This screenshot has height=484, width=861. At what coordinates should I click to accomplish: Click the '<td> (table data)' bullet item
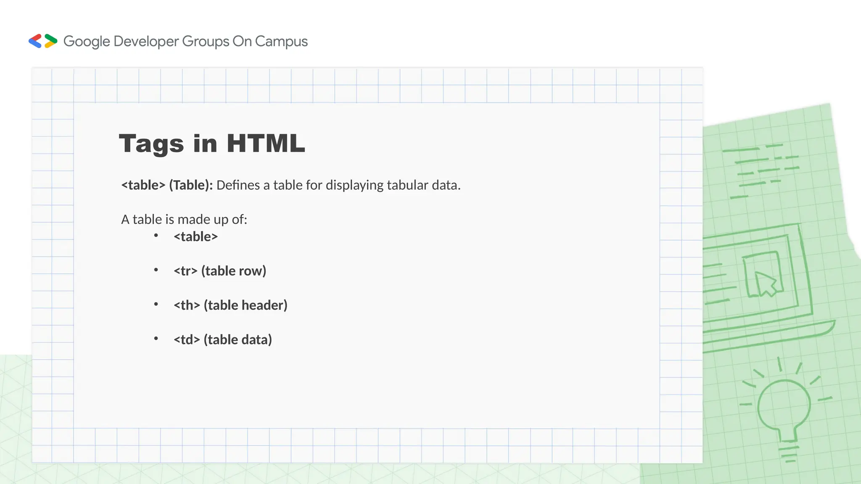[223, 339]
